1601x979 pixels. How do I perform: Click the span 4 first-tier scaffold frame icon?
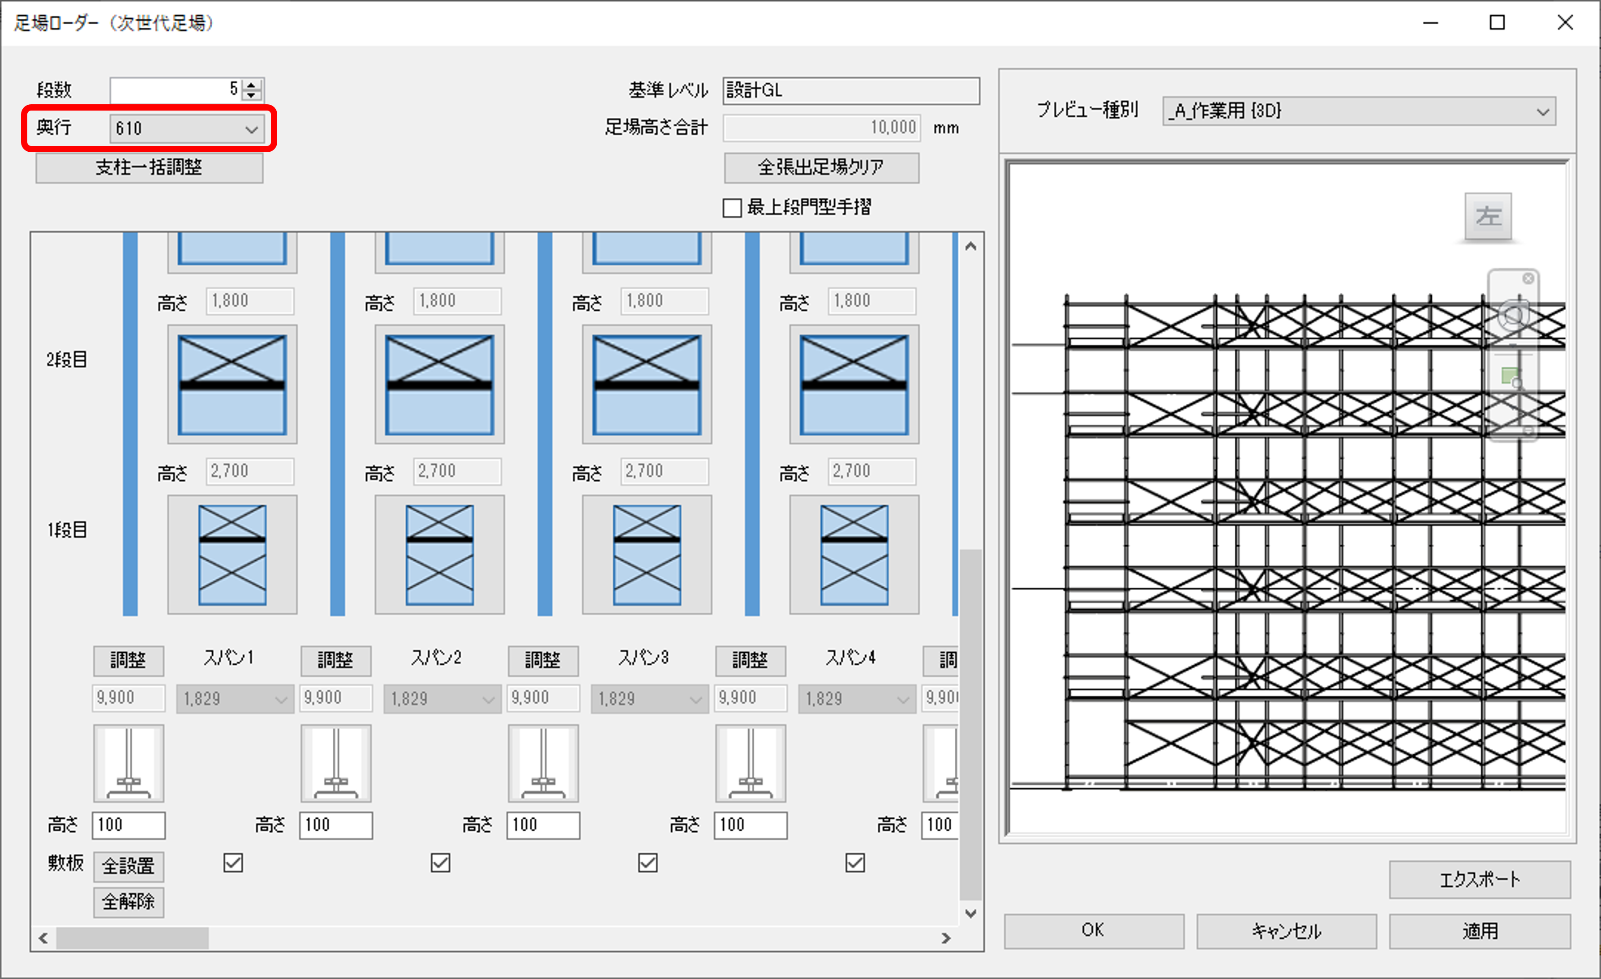(x=854, y=555)
